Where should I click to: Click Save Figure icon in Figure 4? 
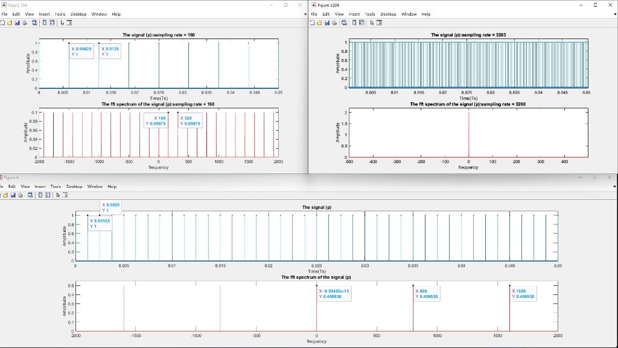coord(13,195)
